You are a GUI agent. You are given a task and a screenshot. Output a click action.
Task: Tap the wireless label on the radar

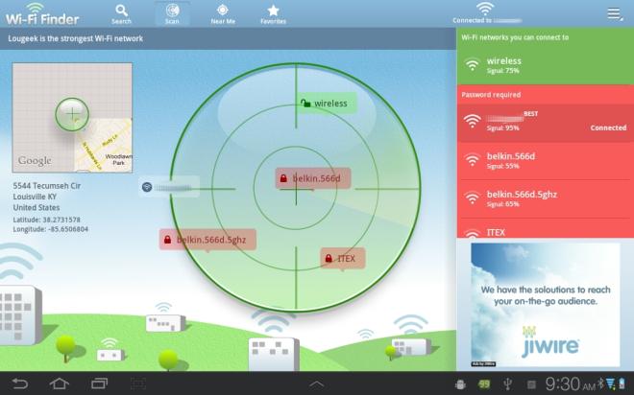328,104
